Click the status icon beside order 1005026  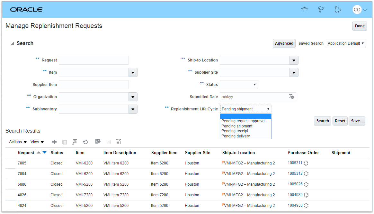(306, 184)
